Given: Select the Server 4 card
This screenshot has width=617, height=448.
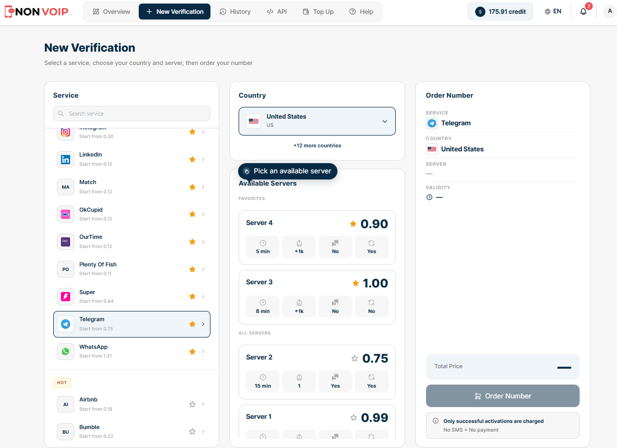Looking at the screenshot, I should click(x=317, y=237).
